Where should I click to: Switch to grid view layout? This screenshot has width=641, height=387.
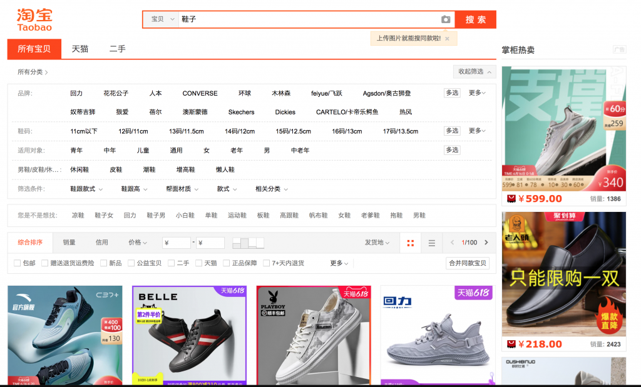pyautogui.click(x=411, y=243)
